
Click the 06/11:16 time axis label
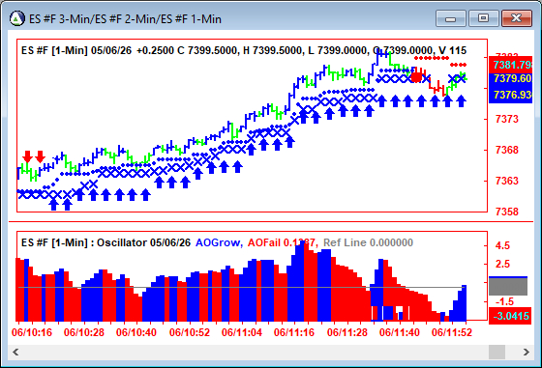click(294, 332)
